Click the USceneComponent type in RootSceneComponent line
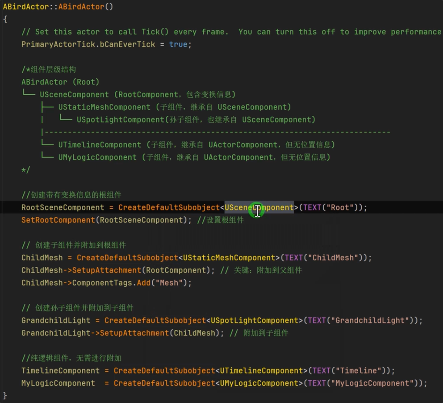Viewport: 443px width, 403px height. tap(259, 207)
